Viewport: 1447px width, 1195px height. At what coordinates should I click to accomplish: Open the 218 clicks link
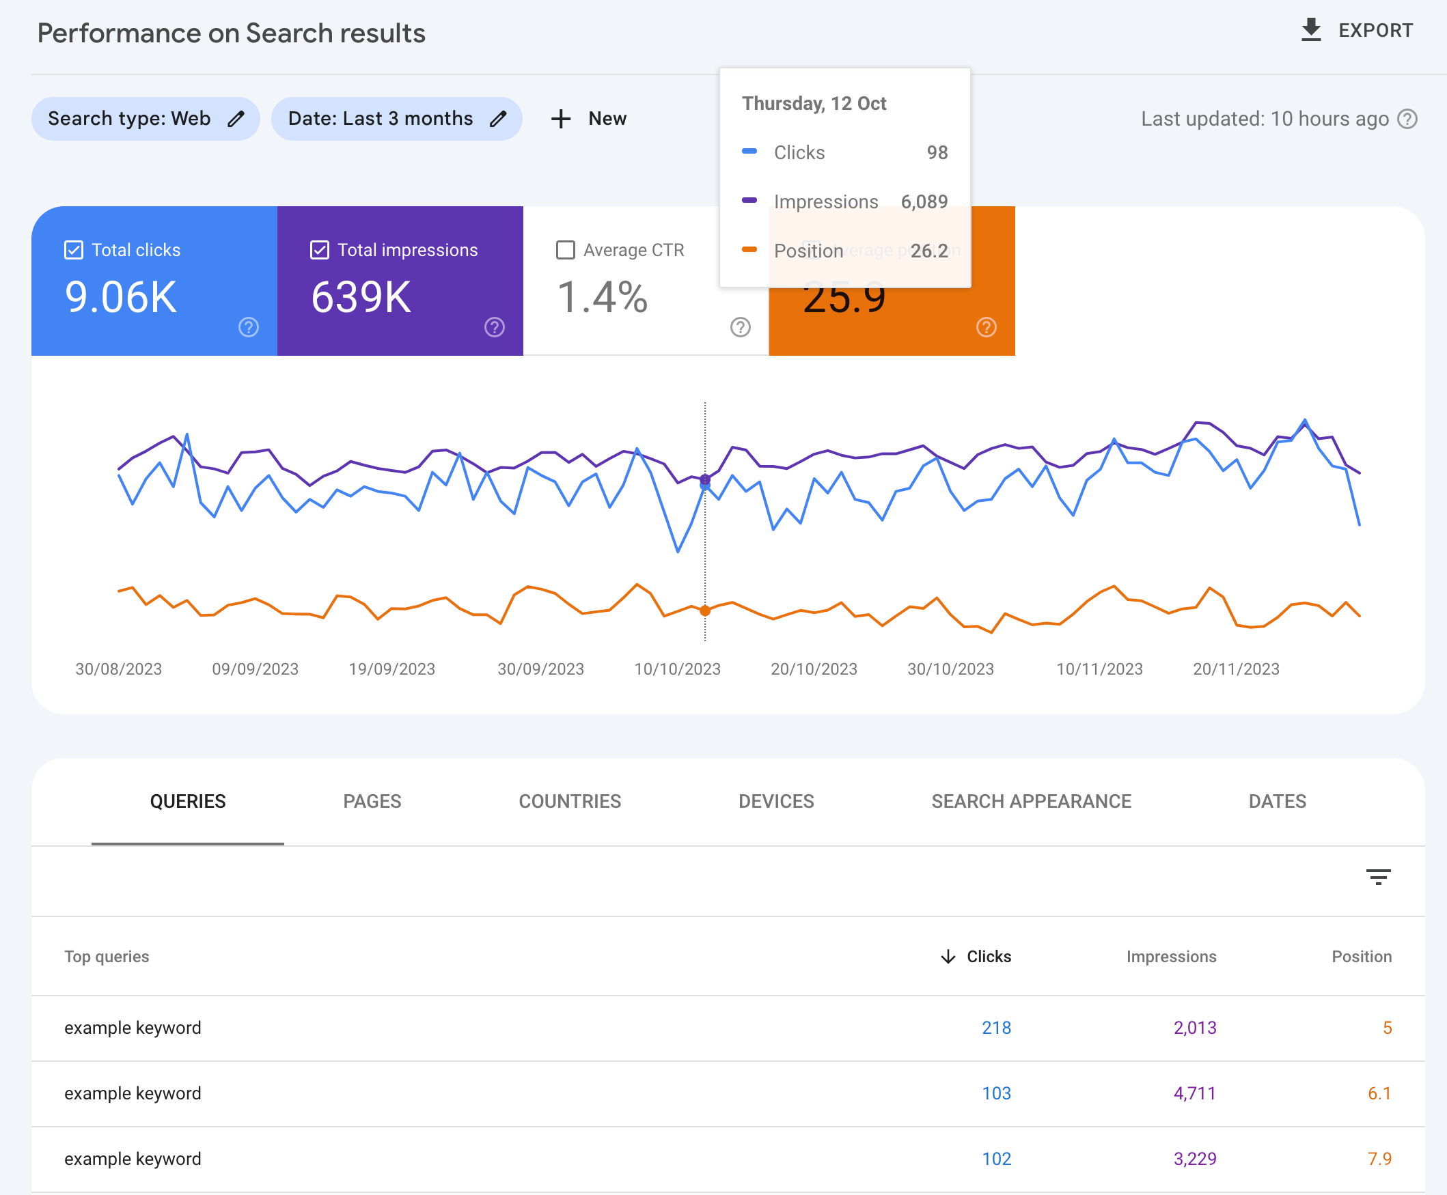click(x=996, y=1028)
